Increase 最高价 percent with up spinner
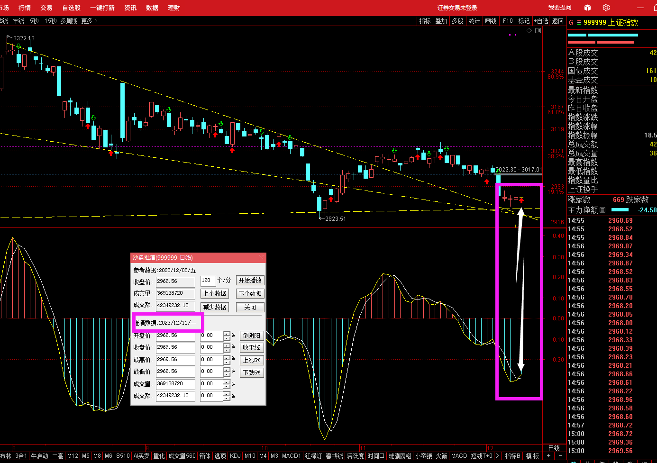 pos(227,357)
